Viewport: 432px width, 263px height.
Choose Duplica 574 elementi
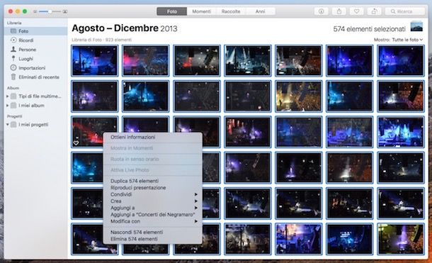pyautogui.click(x=152, y=181)
